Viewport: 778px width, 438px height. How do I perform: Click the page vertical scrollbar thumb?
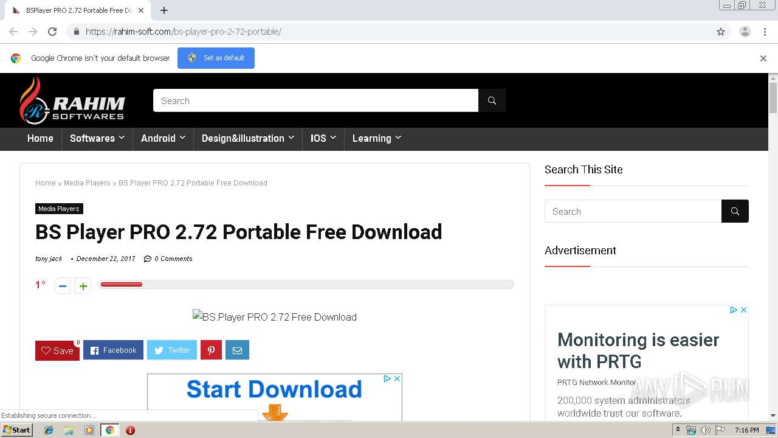773,97
